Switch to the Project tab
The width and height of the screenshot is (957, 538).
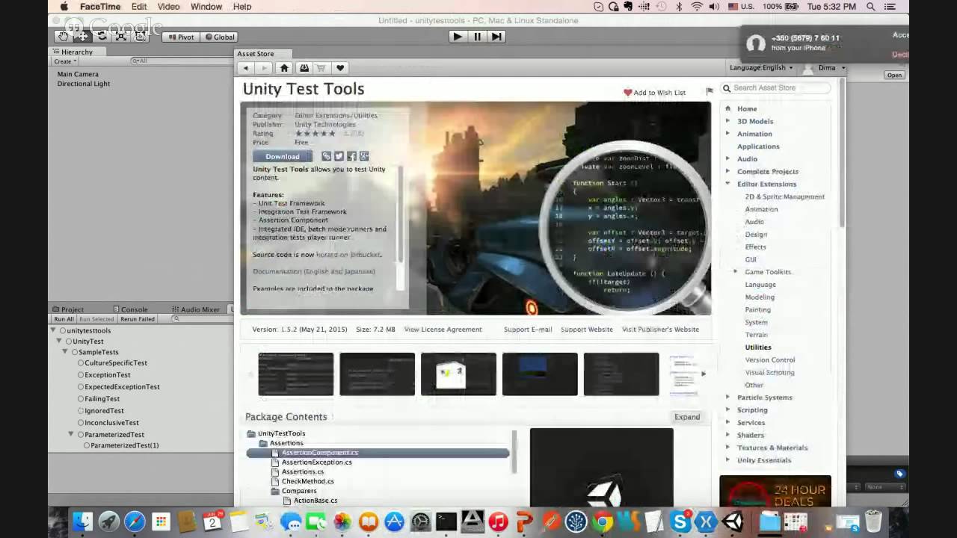[x=68, y=309]
